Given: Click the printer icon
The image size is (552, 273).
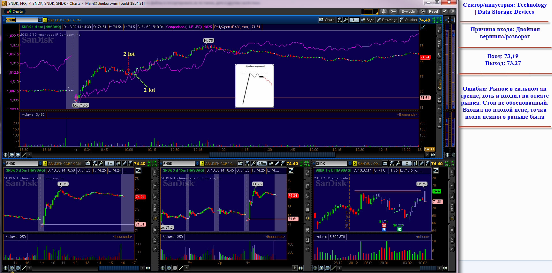Looking at the screenshot, I should pos(423,11).
